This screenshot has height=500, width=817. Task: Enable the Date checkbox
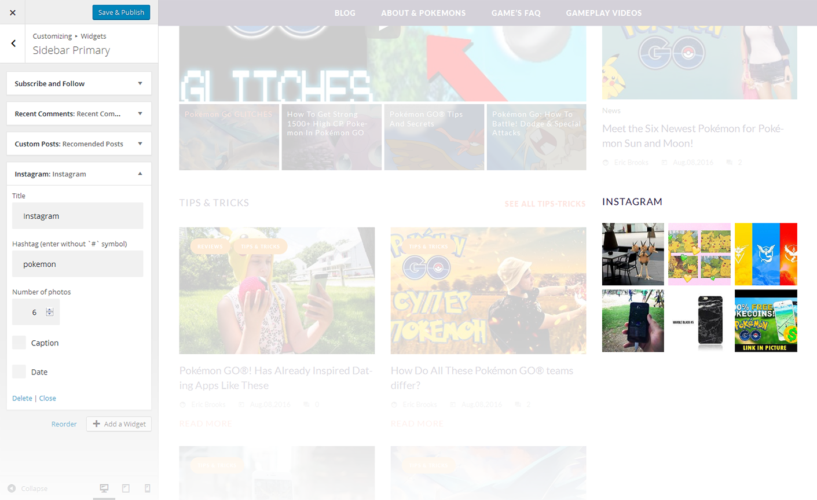point(19,372)
